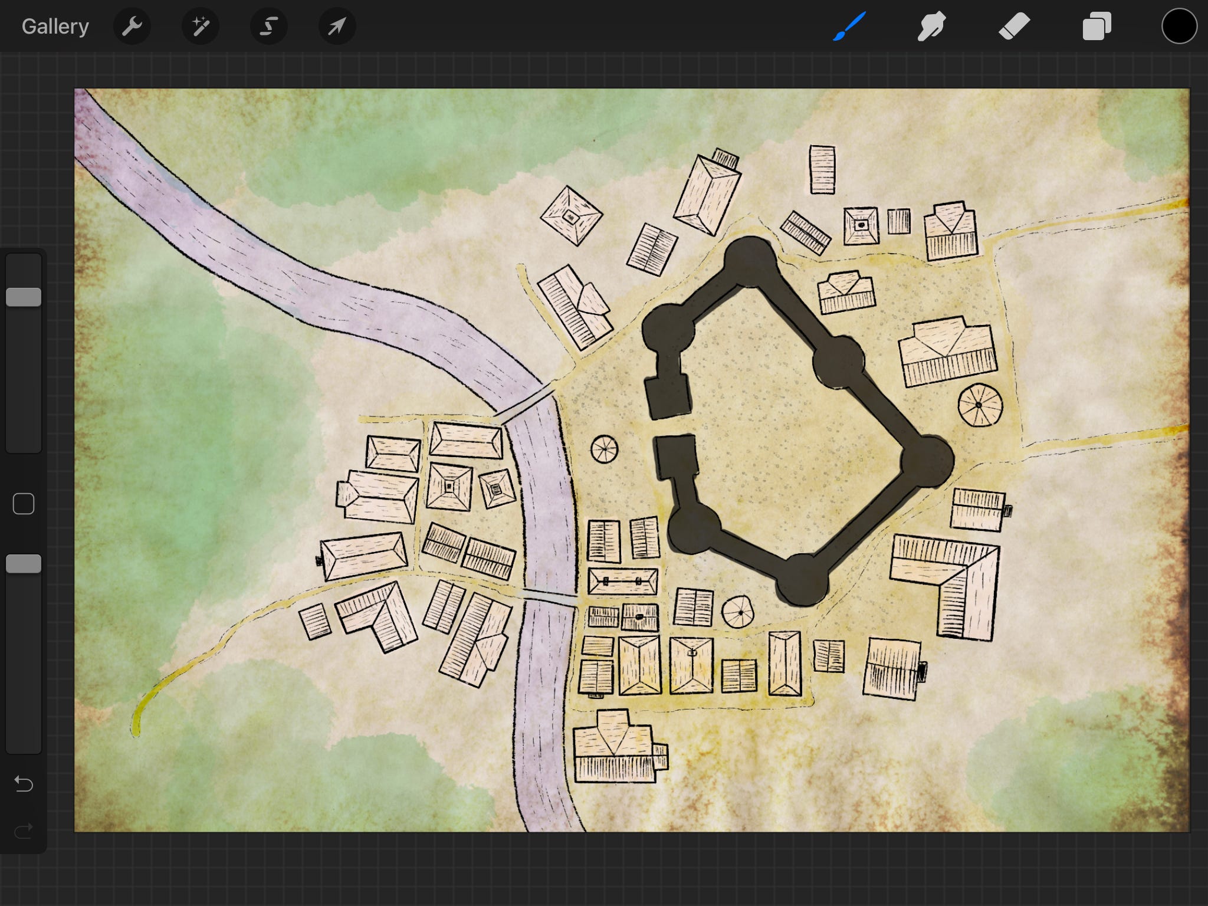Activate the Selection S-ribbon tool

(269, 27)
